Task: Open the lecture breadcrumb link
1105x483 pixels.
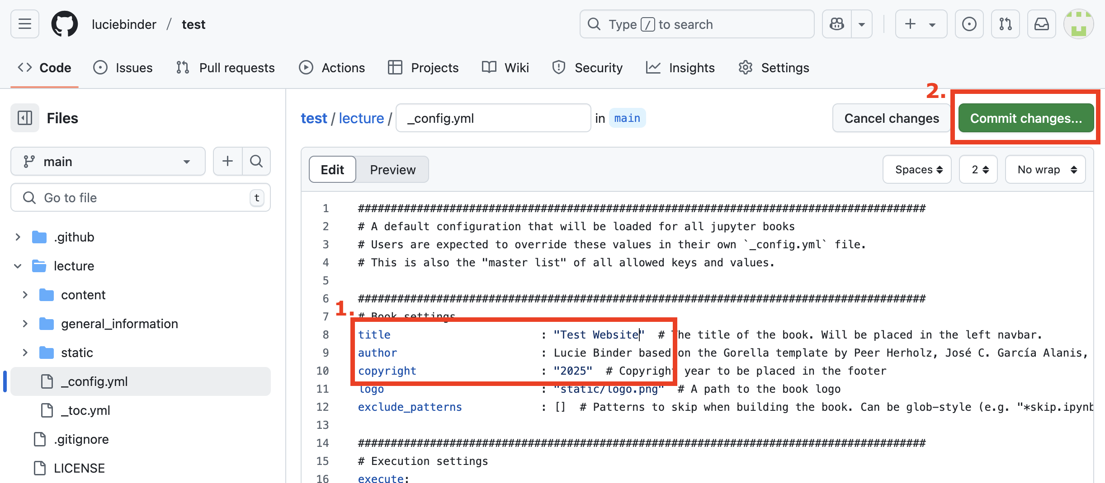Action: point(361,118)
